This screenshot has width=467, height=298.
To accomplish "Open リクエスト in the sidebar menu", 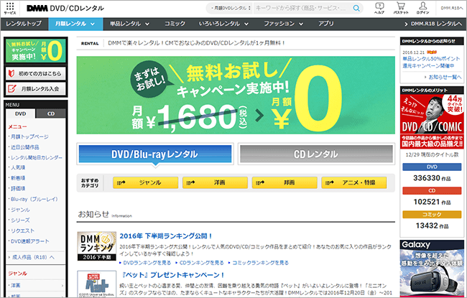I will click(x=23, y=231).
